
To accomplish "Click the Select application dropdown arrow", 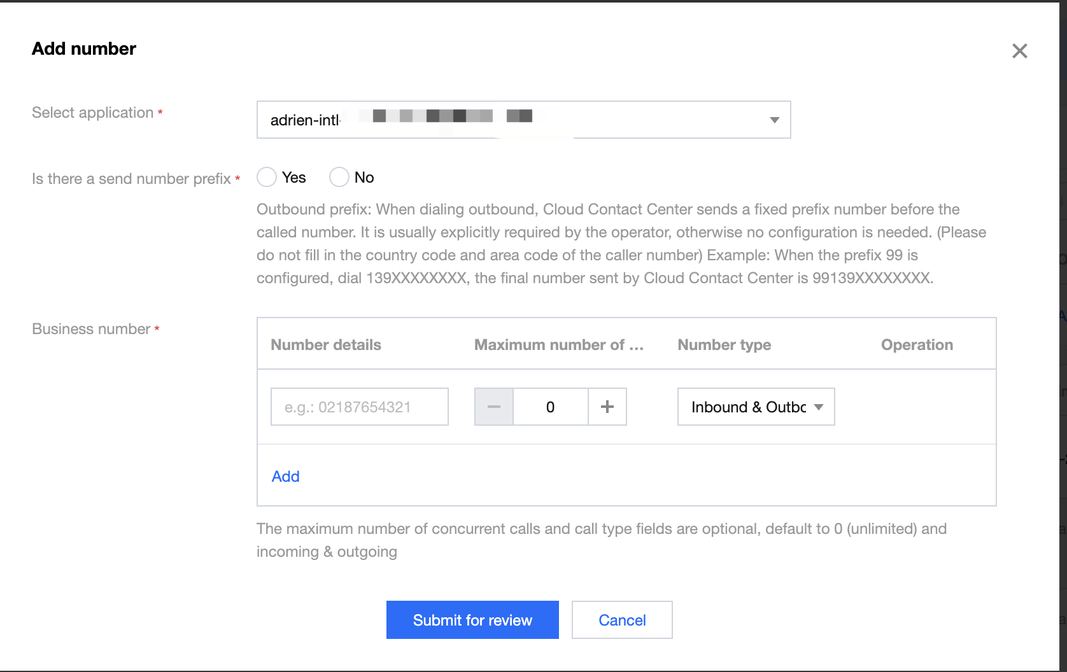I will click(x=774, y=120).
